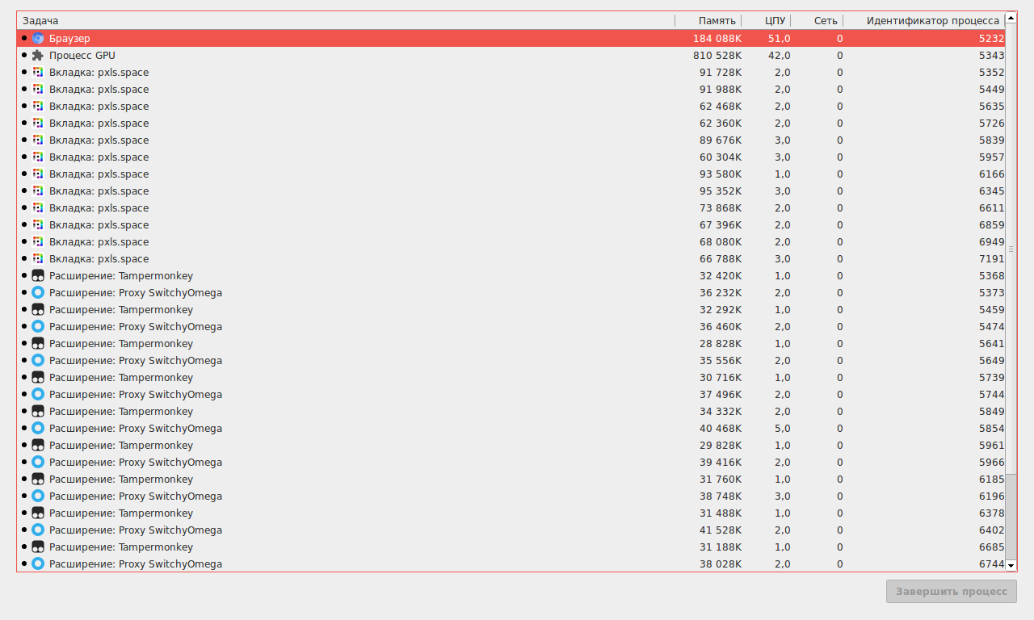Click the process ID 5232
The image size is (1034, 620).
[991, 39]
